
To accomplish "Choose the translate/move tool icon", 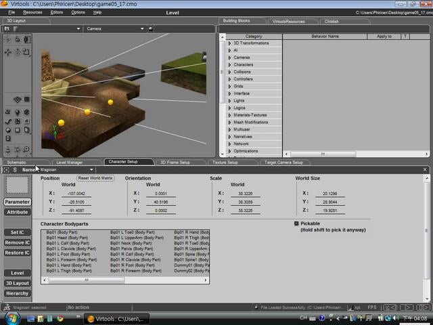I will tap(8, 52).
